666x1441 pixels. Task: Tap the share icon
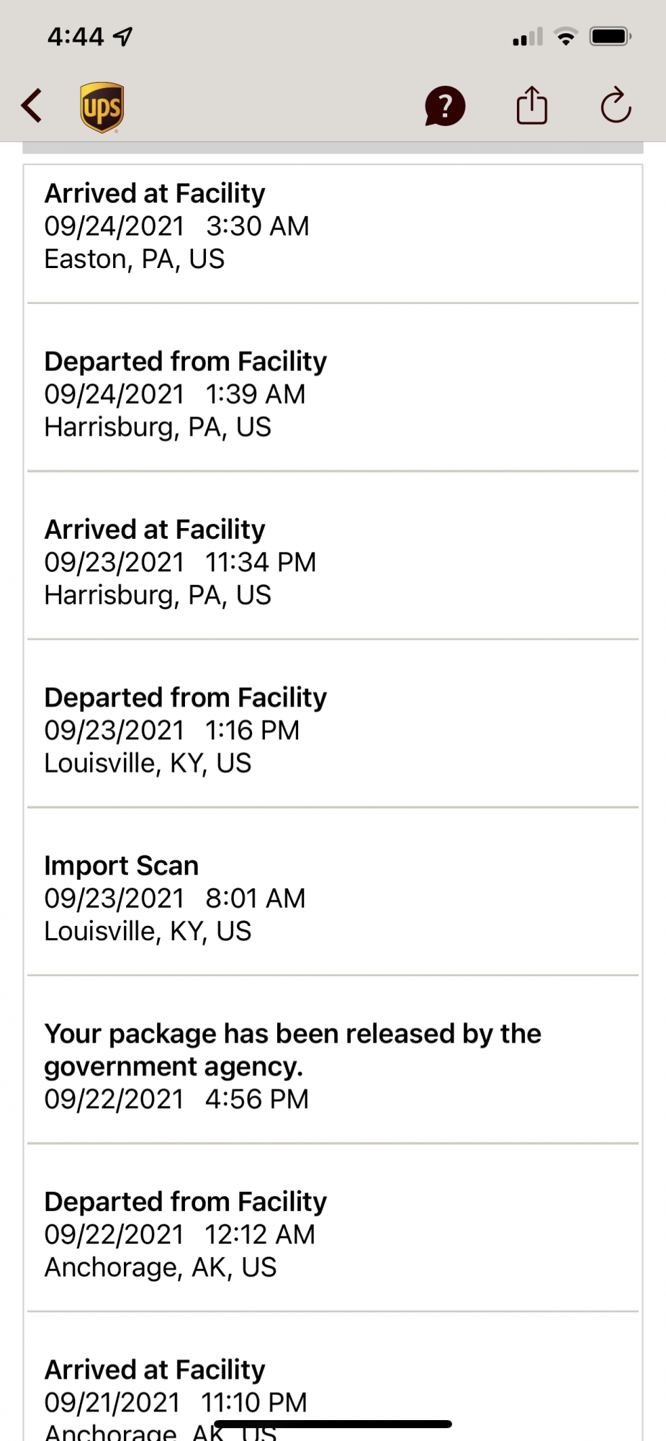point(532,106)
